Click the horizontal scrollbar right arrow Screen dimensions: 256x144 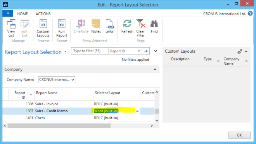click(152, 126)
